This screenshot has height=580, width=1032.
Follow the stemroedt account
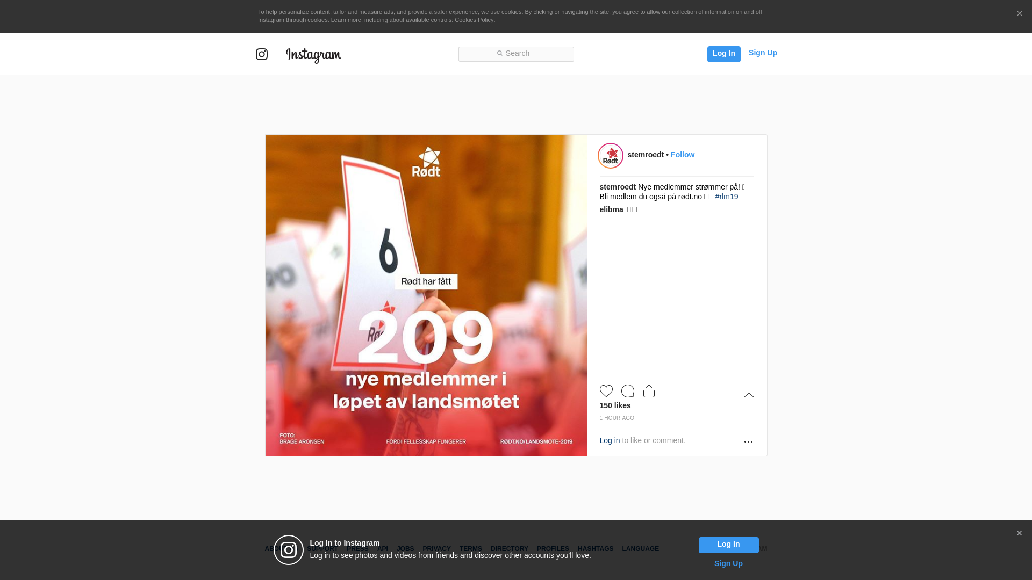[683, 155]
